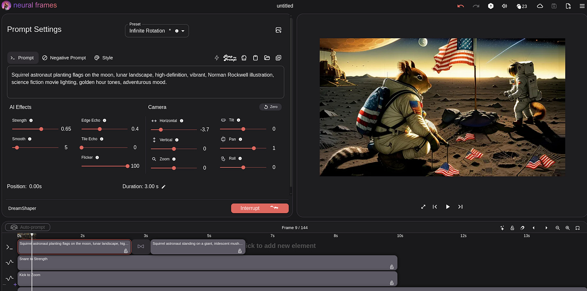Viewport: 587px width, 291px height.
Task: Edit duration with the pencil icon
Action: [163, 187]
